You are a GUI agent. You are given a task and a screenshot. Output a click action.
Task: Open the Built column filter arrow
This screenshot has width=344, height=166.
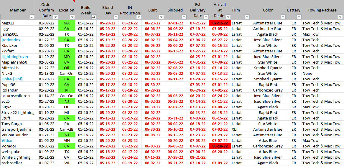point(161,17)
